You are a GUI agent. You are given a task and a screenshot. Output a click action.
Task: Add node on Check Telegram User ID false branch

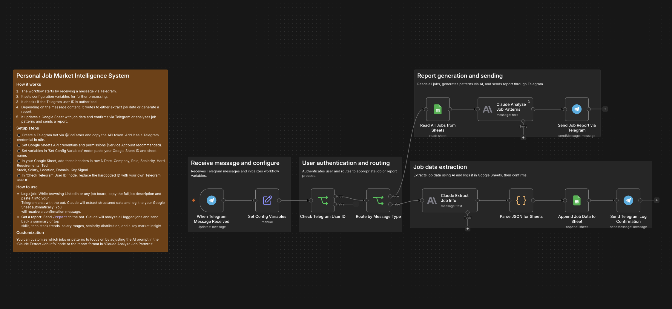356,204
